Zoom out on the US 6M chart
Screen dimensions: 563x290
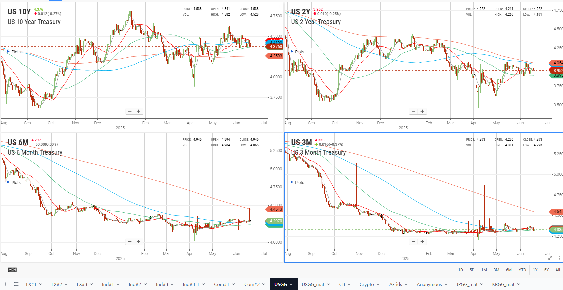coord(130,242)
